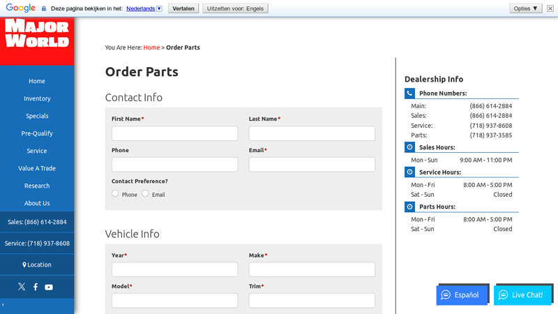Click the clock icon beside Sales Hours
558x314 pixels.
[409, 147]
